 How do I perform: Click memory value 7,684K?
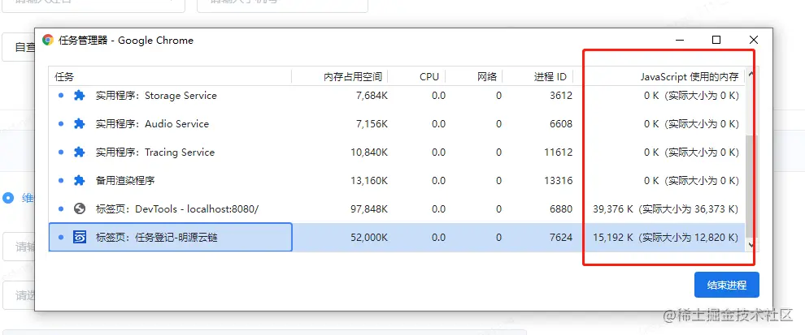(370, 95)
